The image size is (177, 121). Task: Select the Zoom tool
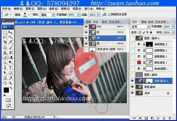pos(11,83)
